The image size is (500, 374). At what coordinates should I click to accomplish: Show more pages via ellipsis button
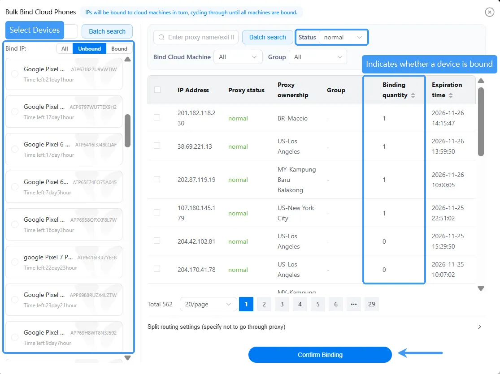coord(354,304)
